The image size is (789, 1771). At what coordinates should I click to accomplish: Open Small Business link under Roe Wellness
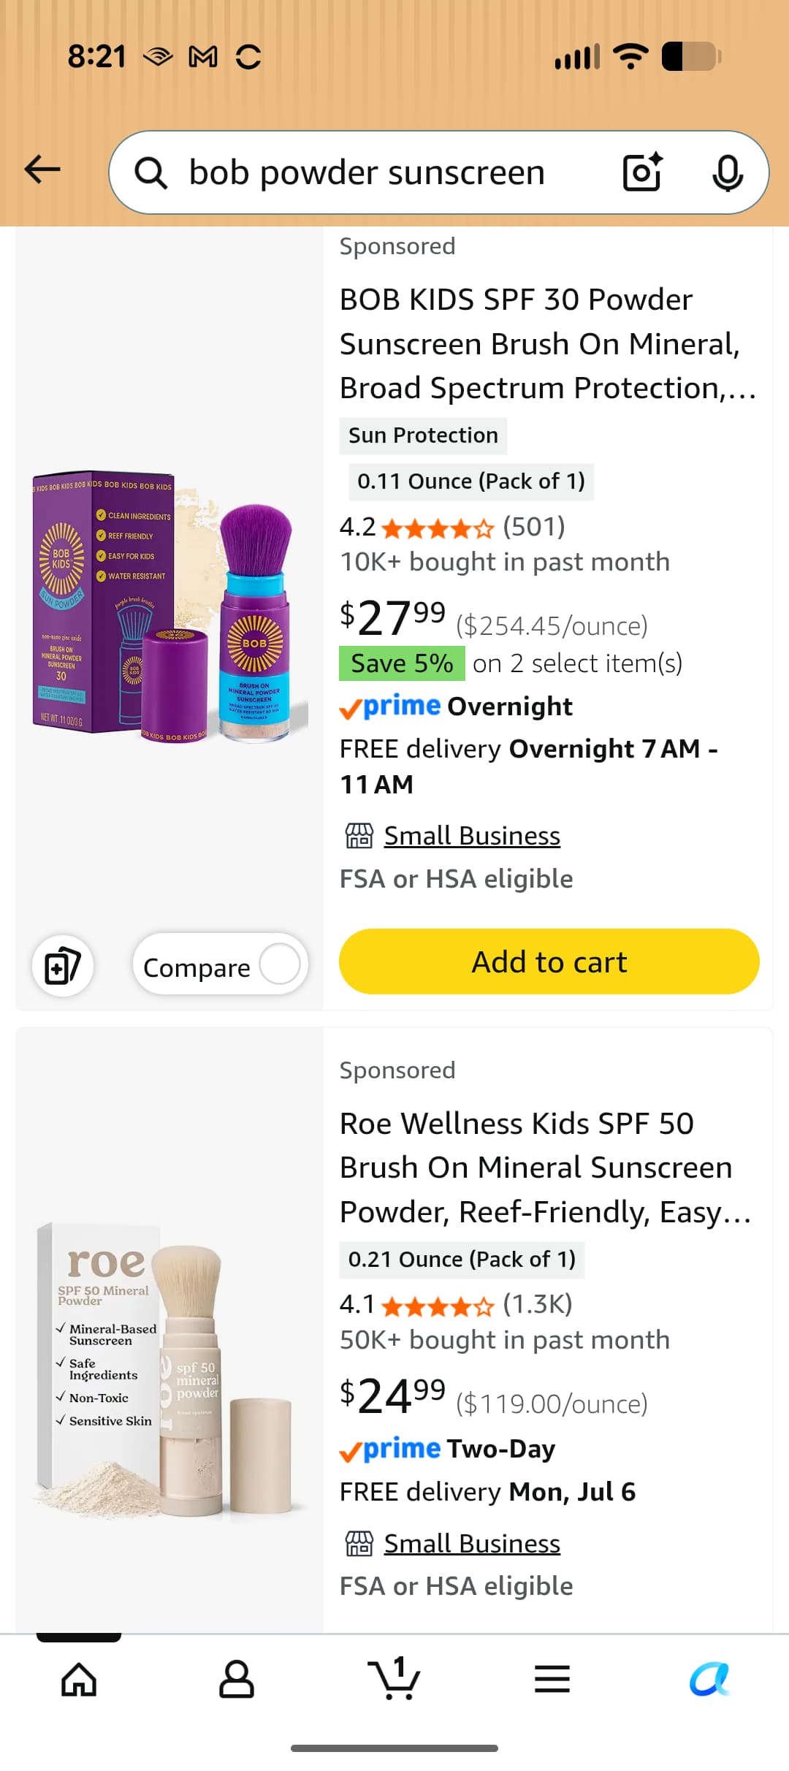pos(472,1544)
